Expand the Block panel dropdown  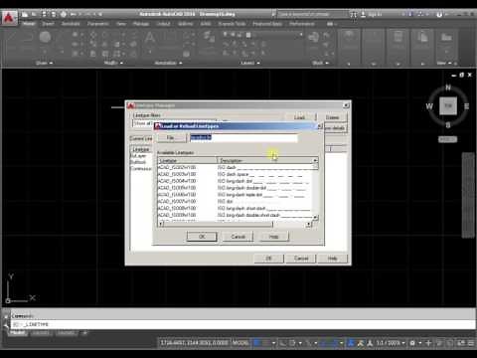click(x=320, y=63)
